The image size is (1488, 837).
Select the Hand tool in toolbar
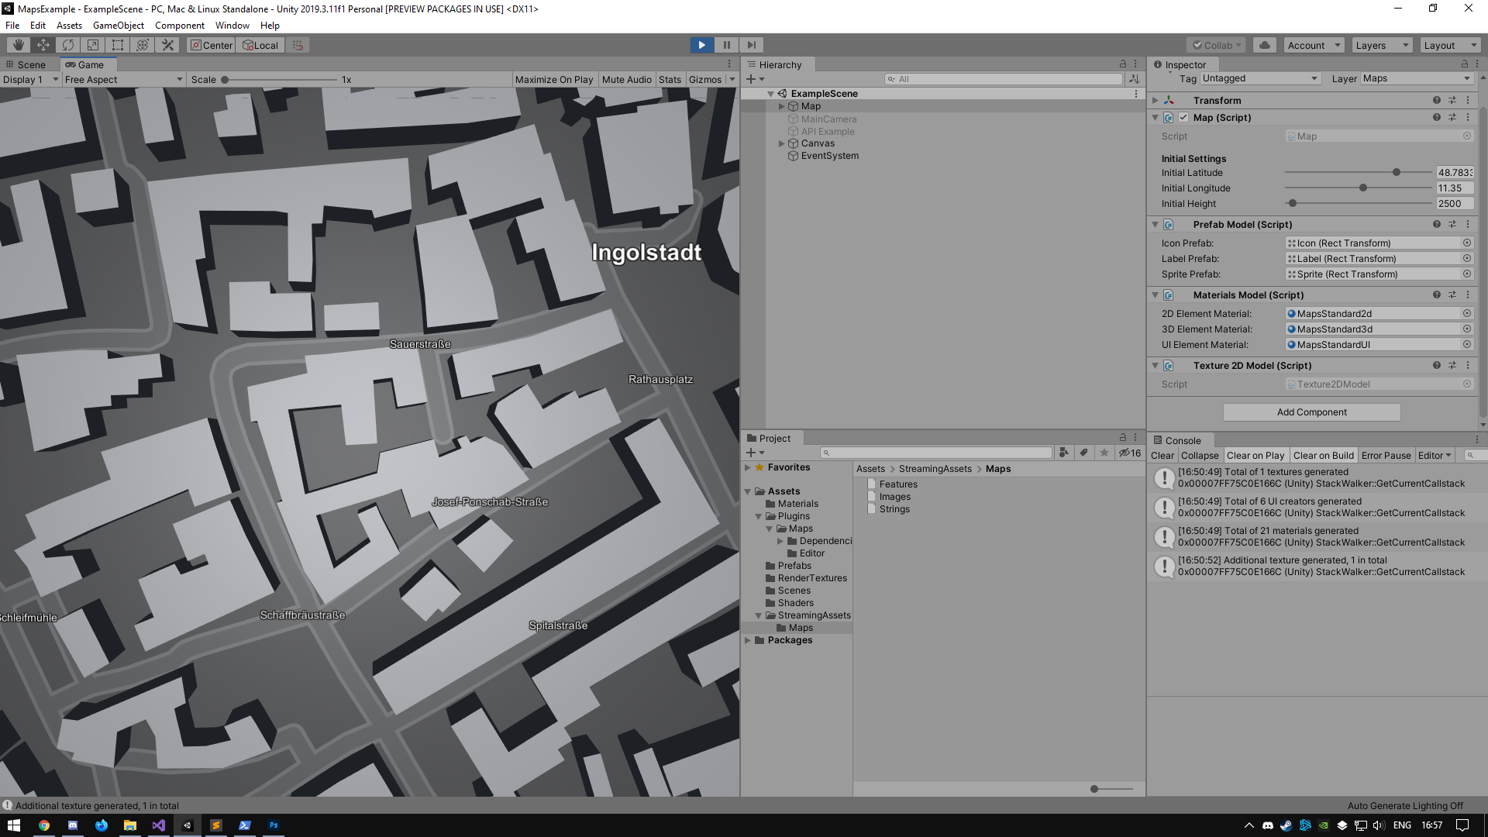click(19, 45)
